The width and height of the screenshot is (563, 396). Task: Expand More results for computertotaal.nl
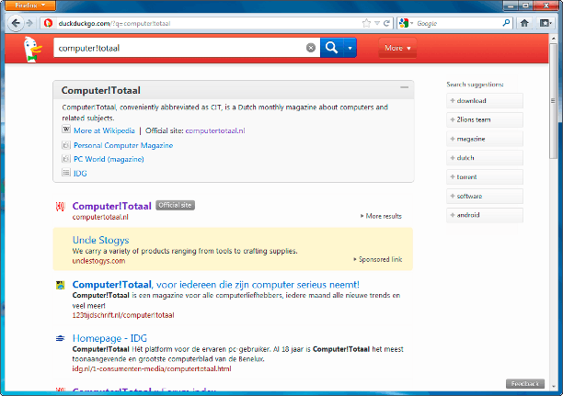(x=381, y=216)
